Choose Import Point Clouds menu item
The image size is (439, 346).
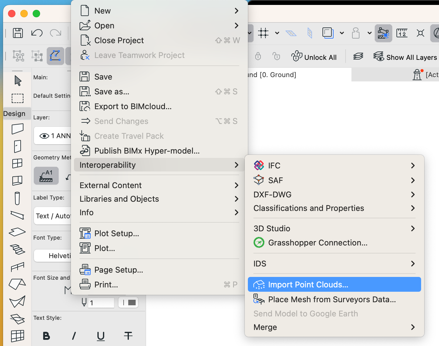coord(334,284)
